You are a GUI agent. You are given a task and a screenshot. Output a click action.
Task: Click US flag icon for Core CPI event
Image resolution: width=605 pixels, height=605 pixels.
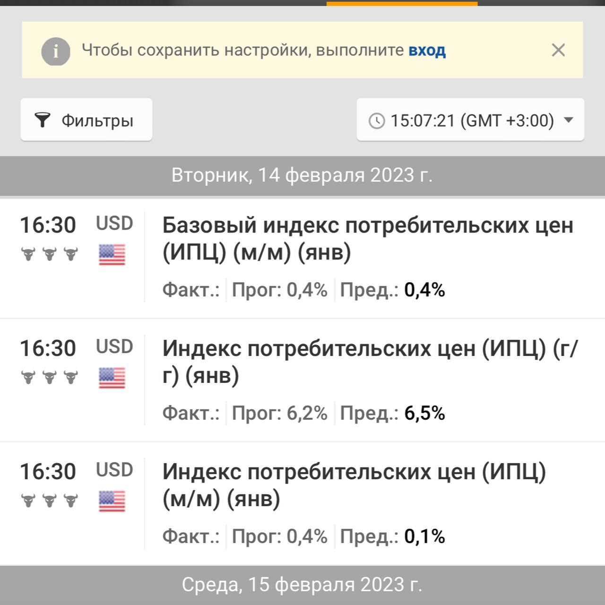(x=112, y=255)
